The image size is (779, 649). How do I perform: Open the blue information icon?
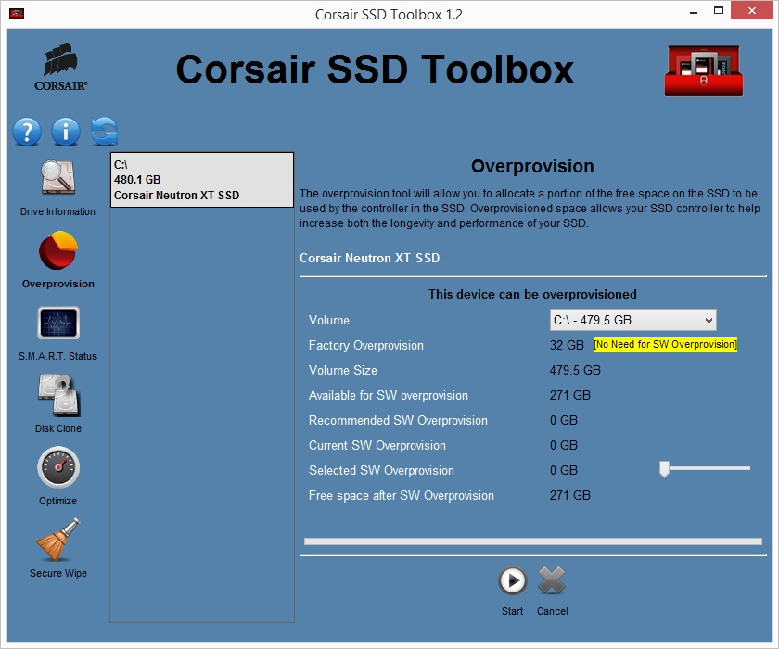point(65,132)
